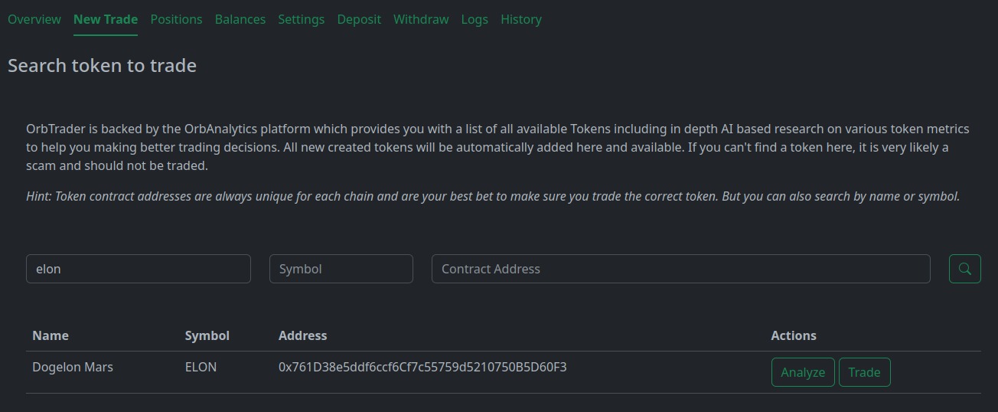Open the Overview tab
The height and width of the screenshot is (412, 998).
(x=34, y=19)
